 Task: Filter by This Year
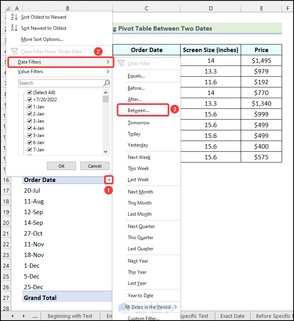tap(137, 272)
